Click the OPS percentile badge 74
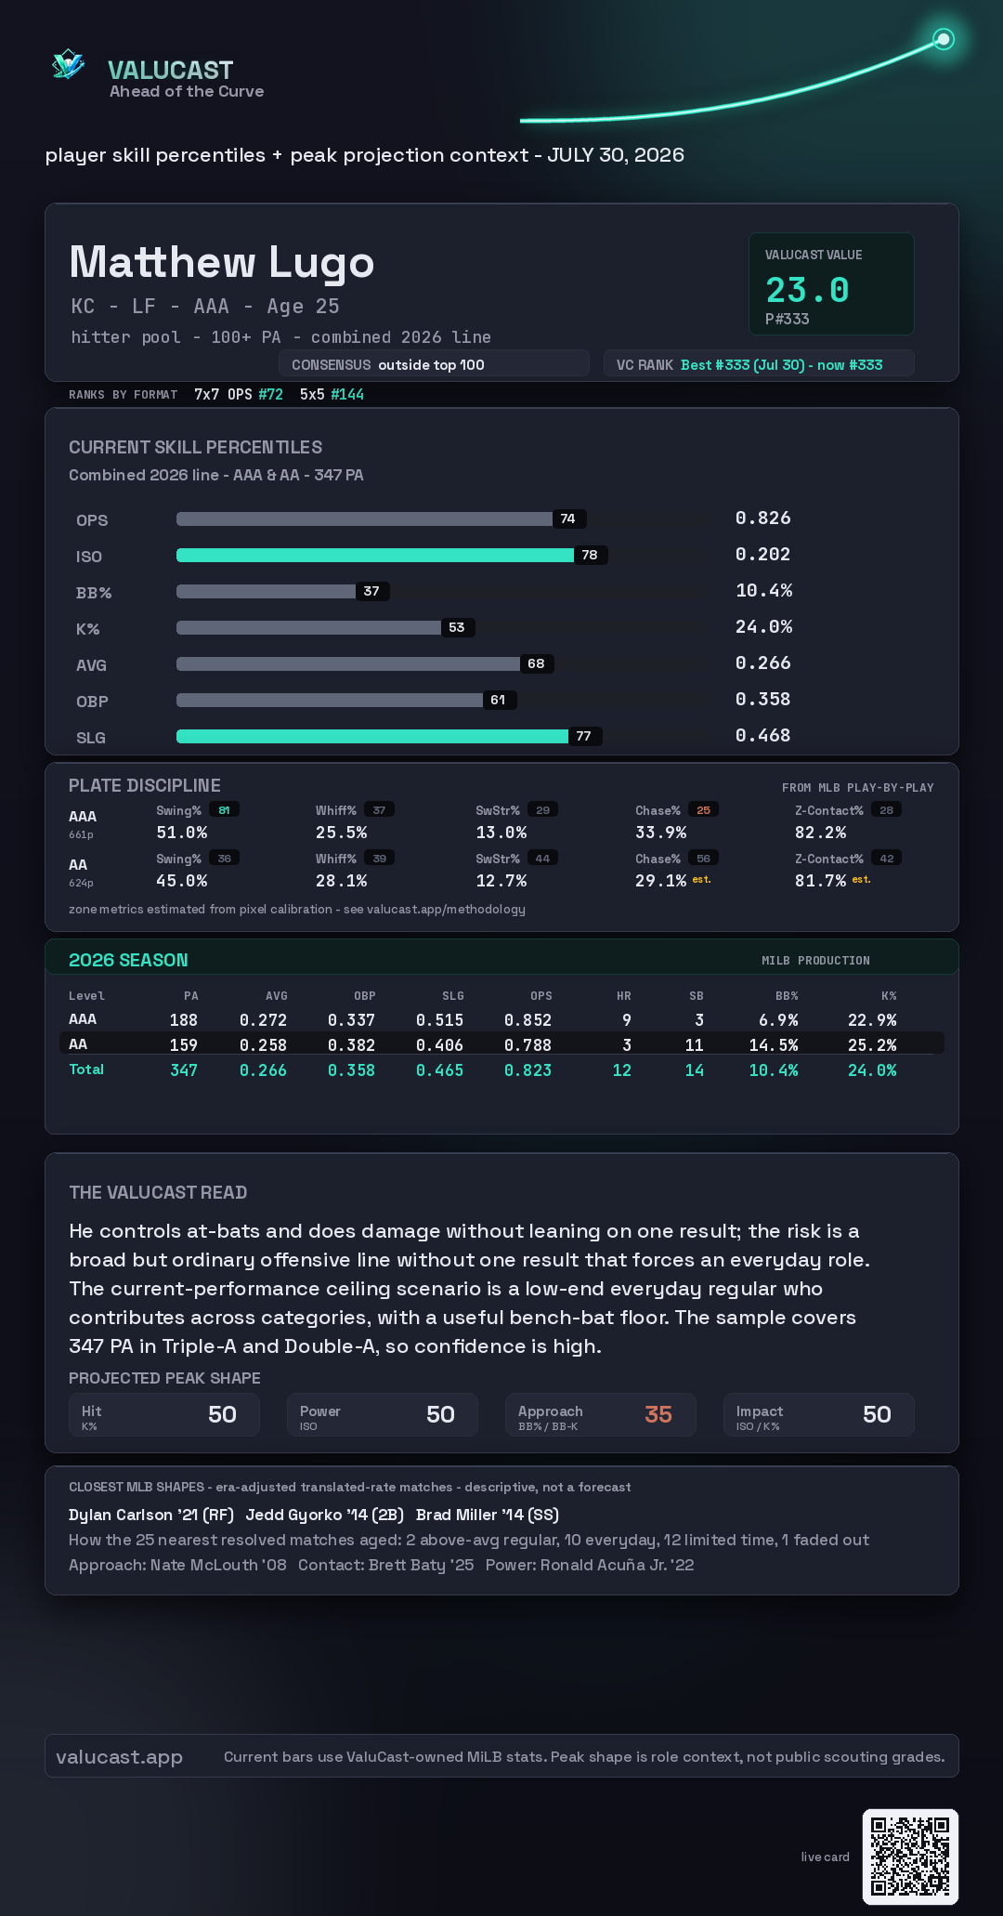This screenshot has height=1916, width=1003. click(568, 518)
